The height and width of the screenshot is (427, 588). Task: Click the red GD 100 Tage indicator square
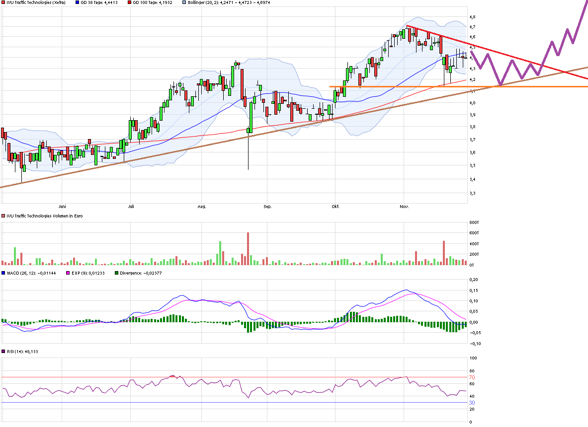coord(129,3)
